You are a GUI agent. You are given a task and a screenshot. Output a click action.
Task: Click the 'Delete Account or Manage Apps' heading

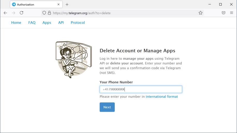pos(137,51)
